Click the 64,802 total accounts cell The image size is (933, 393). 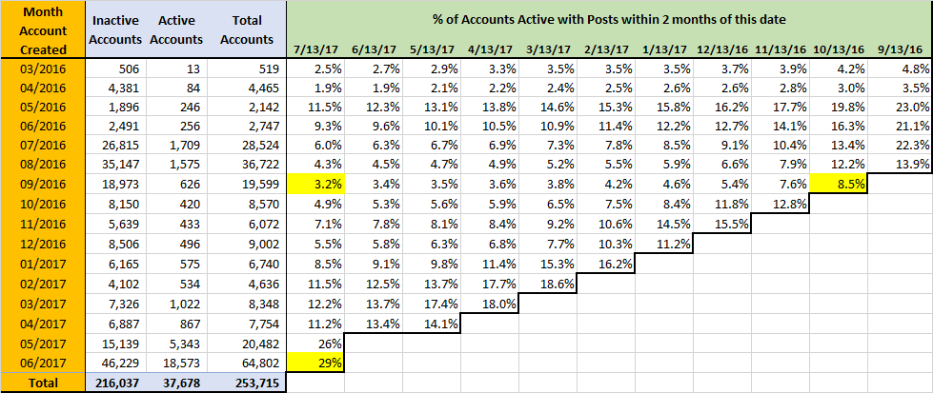click(247, 363)
